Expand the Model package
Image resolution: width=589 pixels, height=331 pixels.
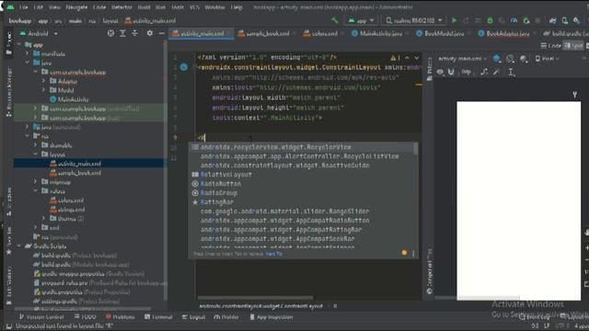[x=43, y=90]
